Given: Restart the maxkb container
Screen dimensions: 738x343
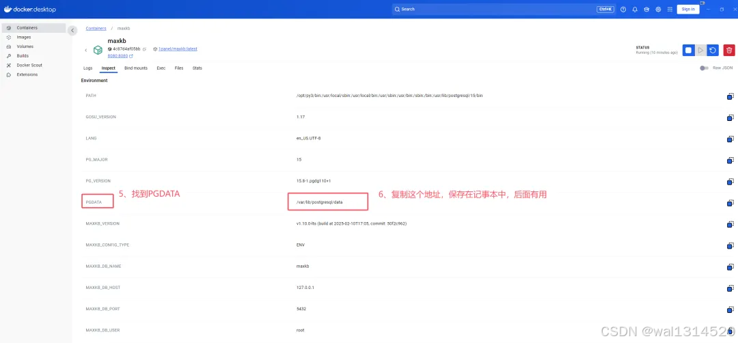Looking at the screenshot, I should (713, 50).
